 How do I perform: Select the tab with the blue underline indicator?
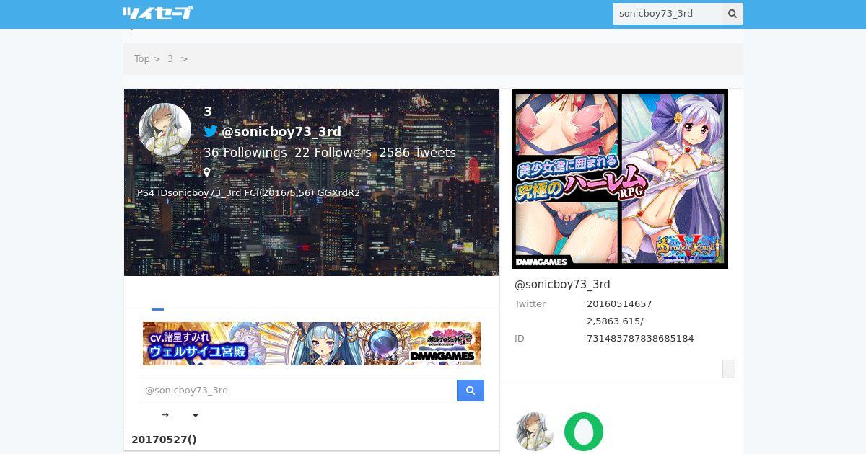158,299
